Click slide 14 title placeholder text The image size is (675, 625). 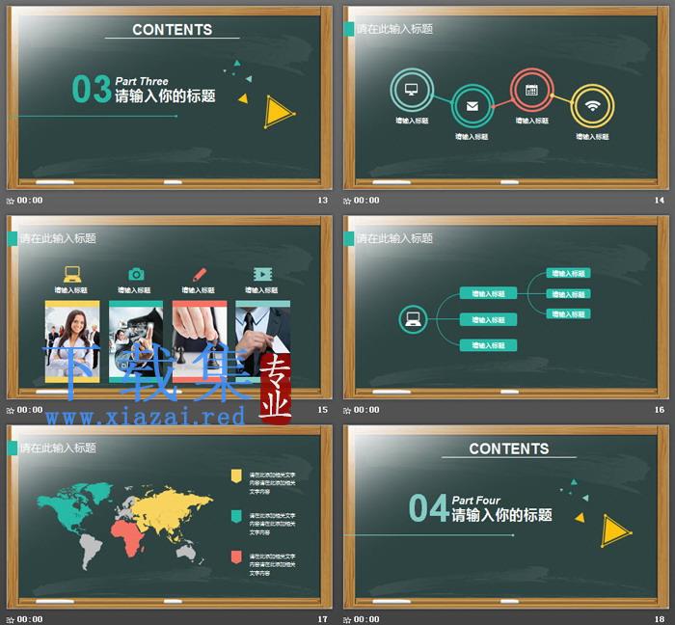[394, 29]
